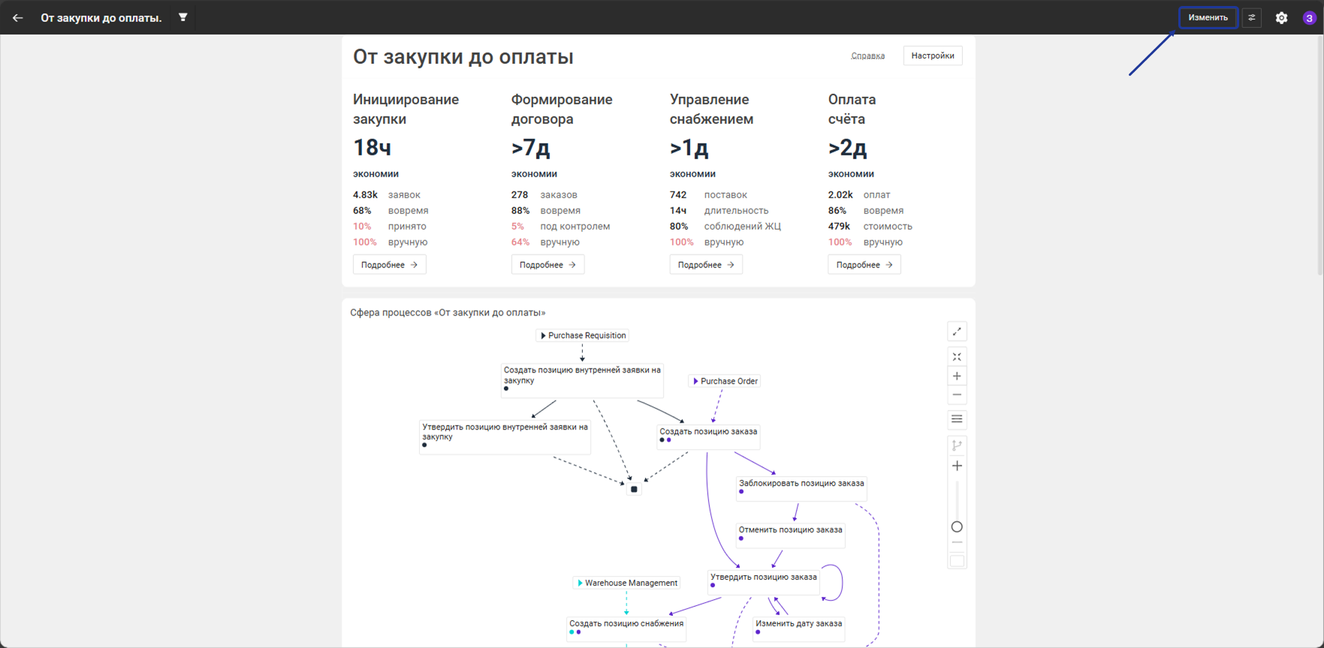This screenshot has height=648, width=1324.
Task: Open the settings gear icon
Action: tap(1282, 18)
